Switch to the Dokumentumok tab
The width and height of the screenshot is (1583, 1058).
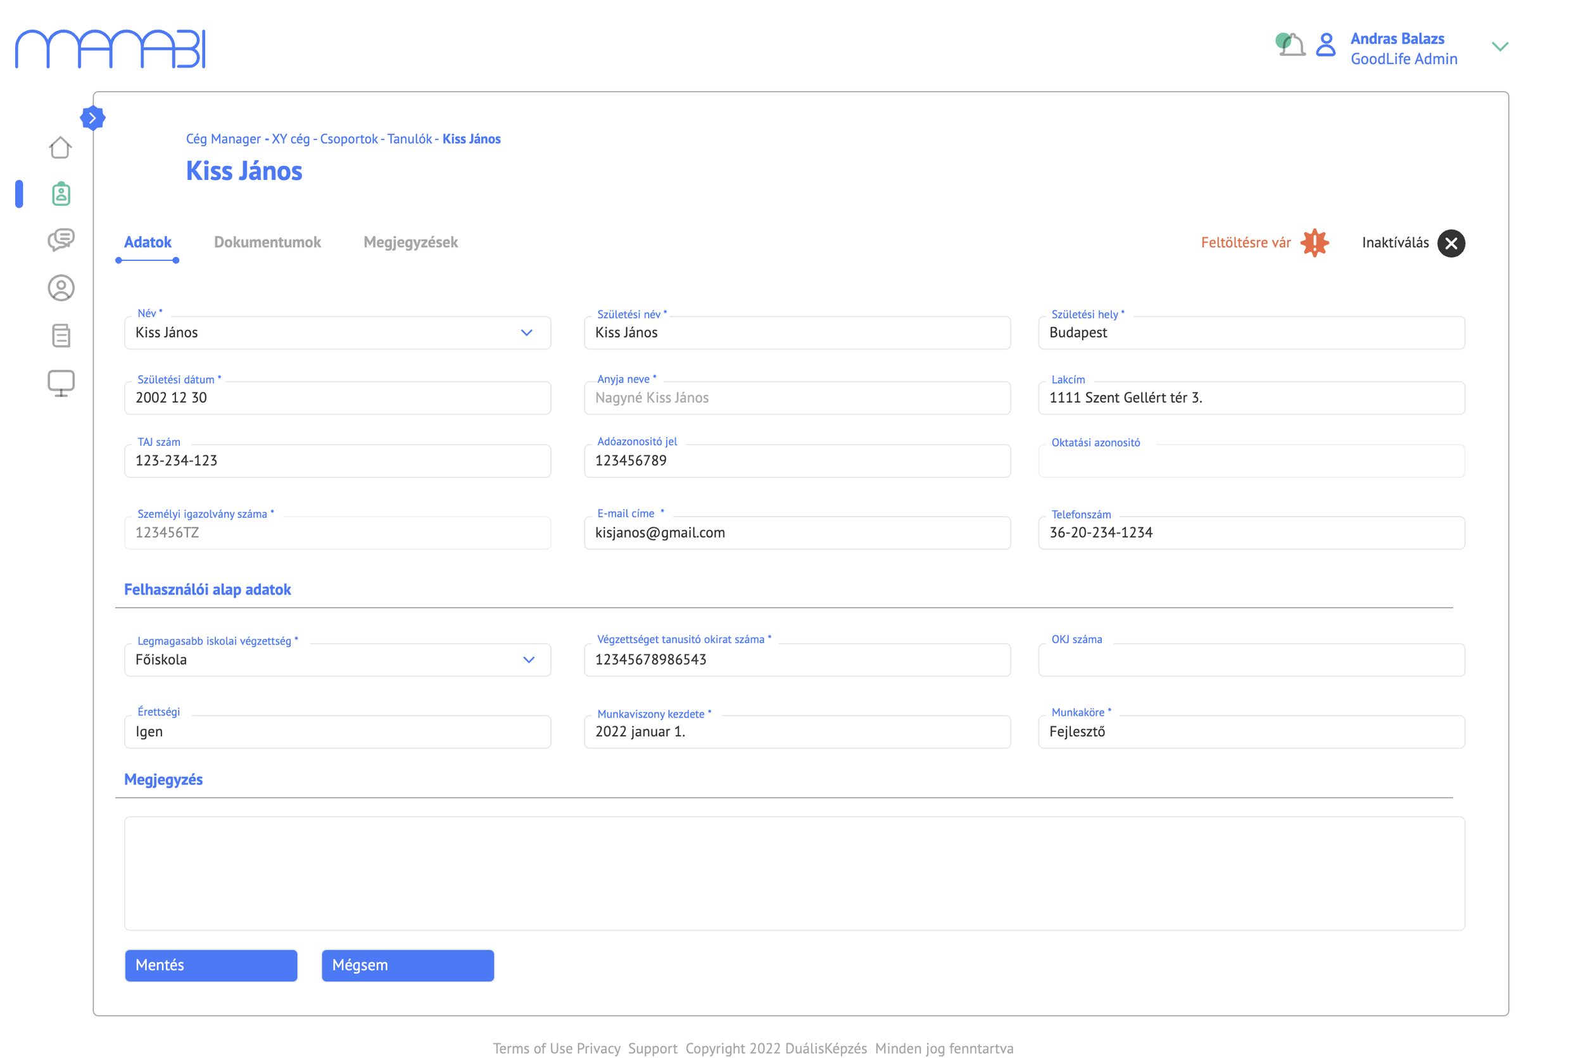pyautogui.click(x=267, y=242)
